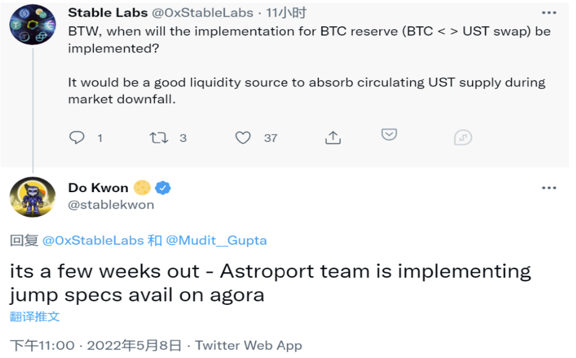This screenshot has width=576, height=358.
Task: Click the Stable Labs display name
Action: coord(108,13)
